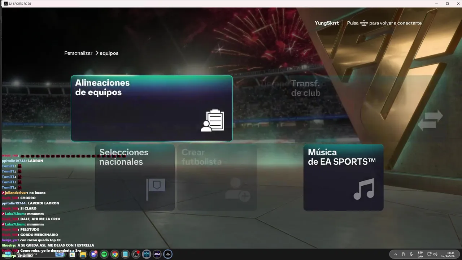Click chat username julianderiver
This screenshot has width=462, height=260.
(16, 193)
